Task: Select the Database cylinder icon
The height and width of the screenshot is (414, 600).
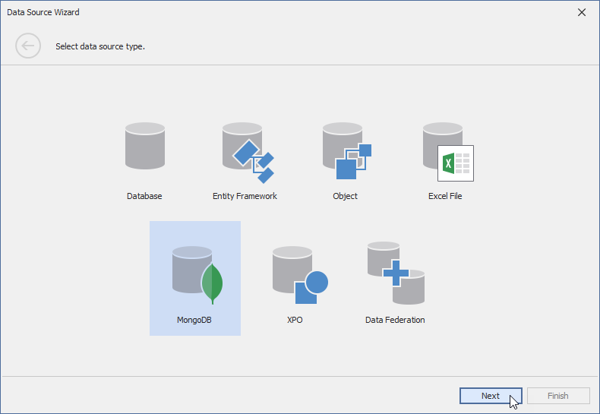Action: [144, 146]
